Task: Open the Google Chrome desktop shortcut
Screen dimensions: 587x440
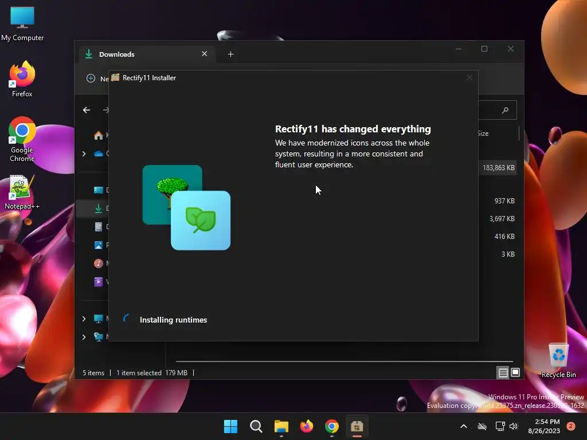Action: pyautogui.click(x=22, y=139)
